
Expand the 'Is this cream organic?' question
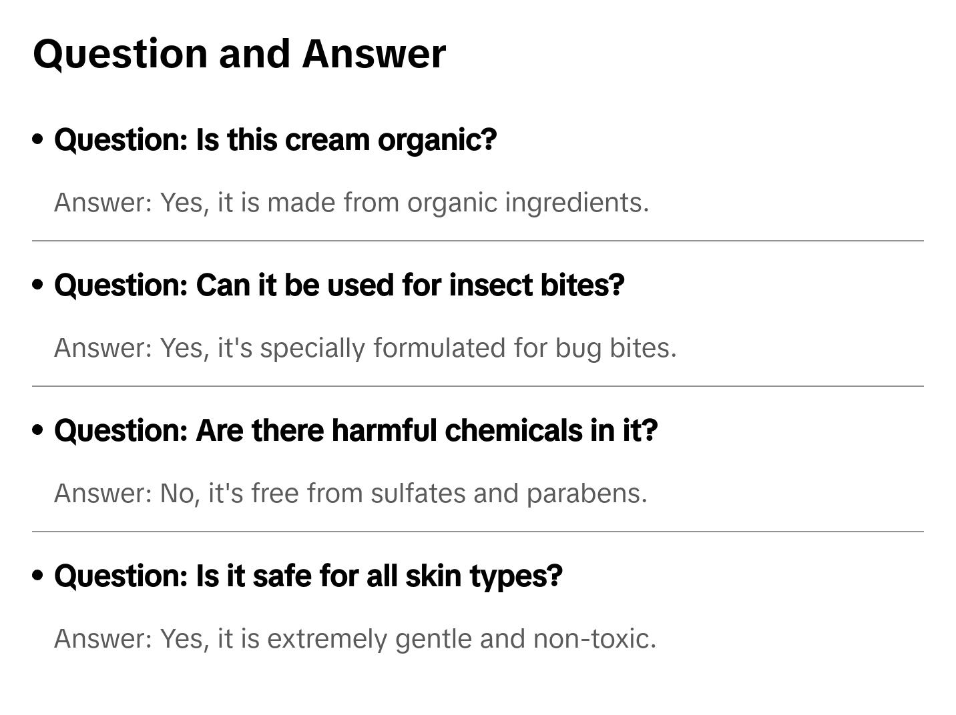coord(275,140)
